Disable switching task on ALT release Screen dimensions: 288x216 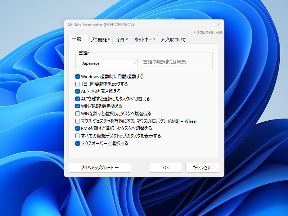[x=77, y=99]
